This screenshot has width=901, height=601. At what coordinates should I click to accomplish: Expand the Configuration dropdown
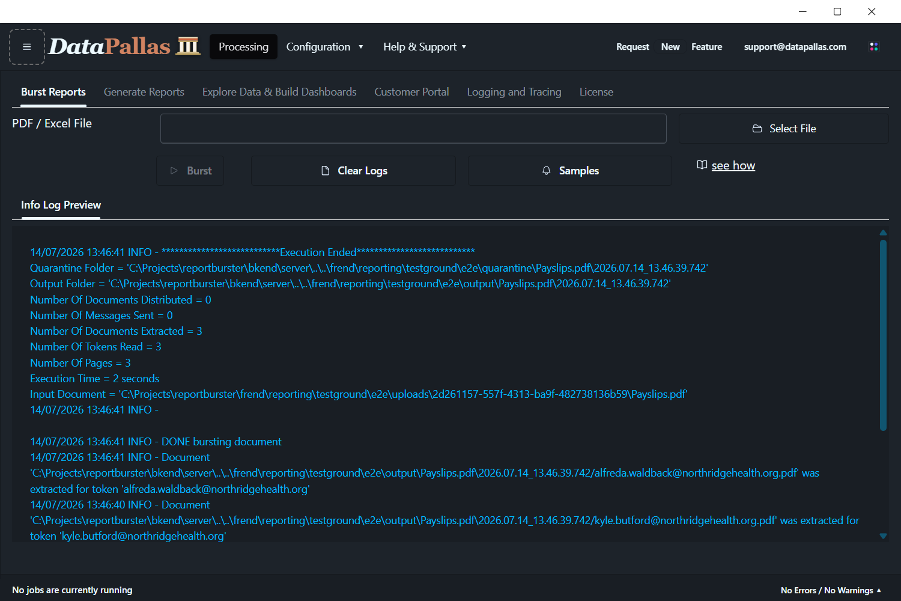325,47
